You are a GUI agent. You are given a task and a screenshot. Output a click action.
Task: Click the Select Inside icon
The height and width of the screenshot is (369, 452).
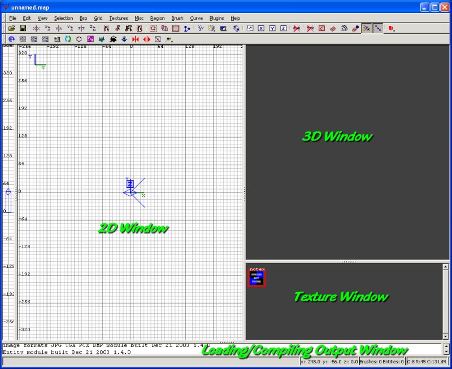140,28
